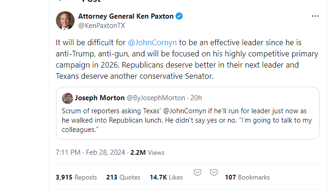Image resolution: width=329 pixels, height=193 pixels.
Task: Click the blue verified badge
Action: point(179,16)
